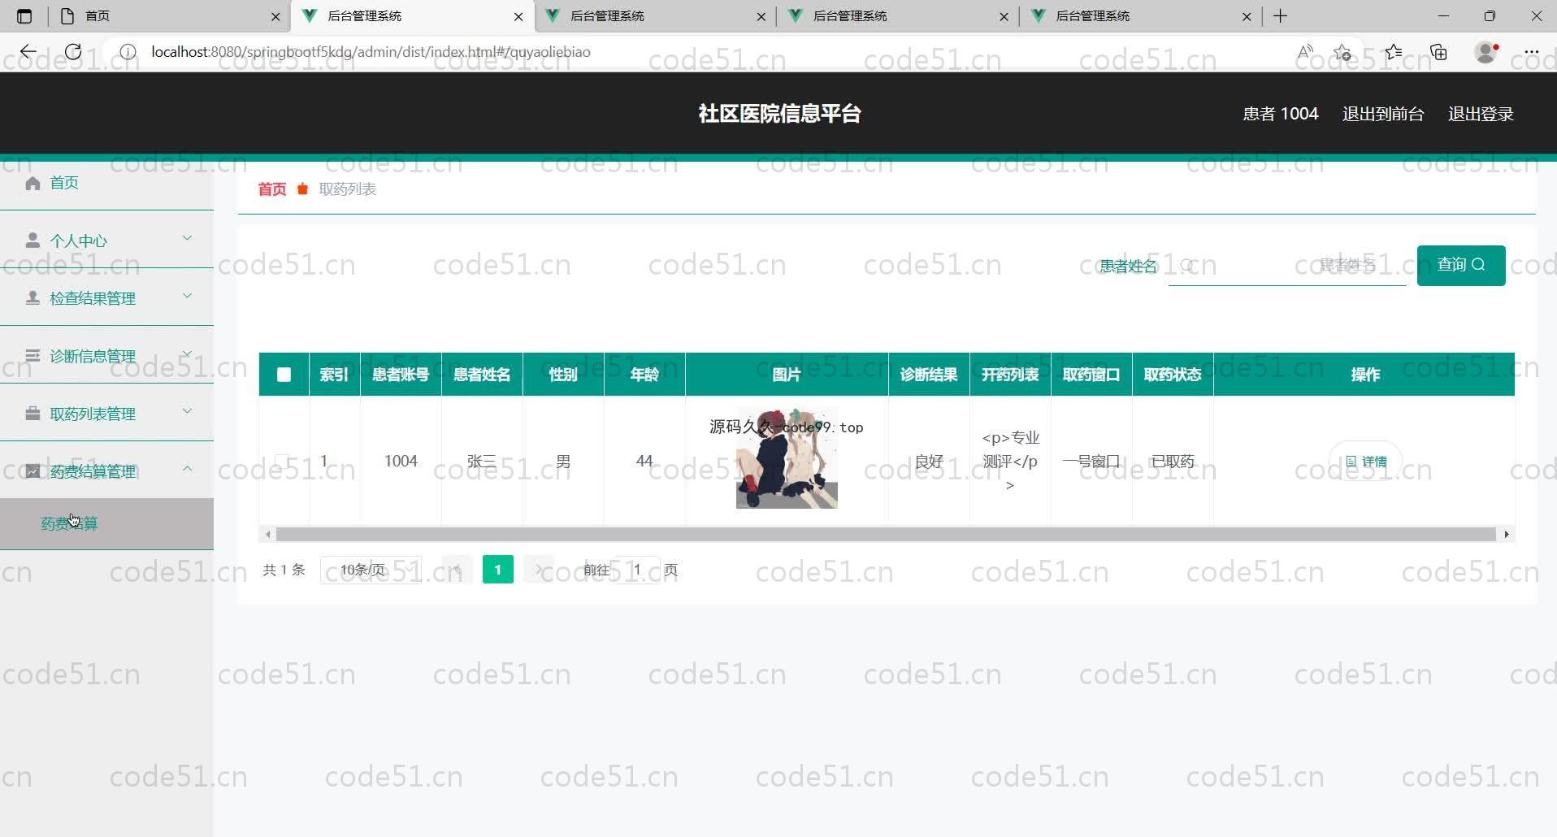Screen dimensions: 1557x837
Task: Select page number 1 in pagination
Action: [x=498, y=570]
